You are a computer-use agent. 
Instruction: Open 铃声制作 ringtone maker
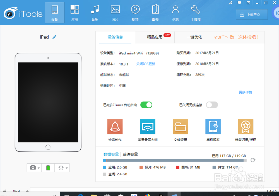pyautogui.click(x=115, y=130)
